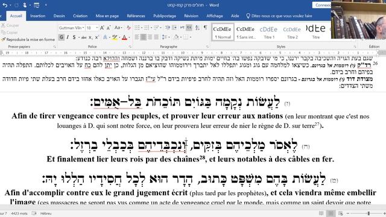This screenshot has width=386, height=217.
Task: Go to the Création tab
Action: (x=80, y=16)
